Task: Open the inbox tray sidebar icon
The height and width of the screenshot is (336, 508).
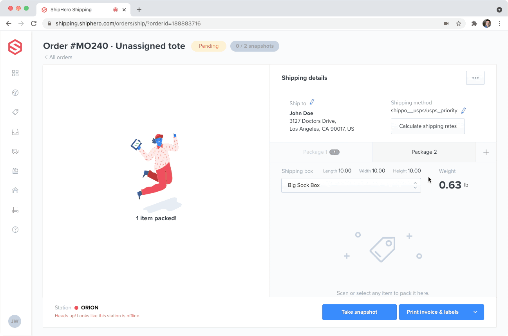Action: 15,132
